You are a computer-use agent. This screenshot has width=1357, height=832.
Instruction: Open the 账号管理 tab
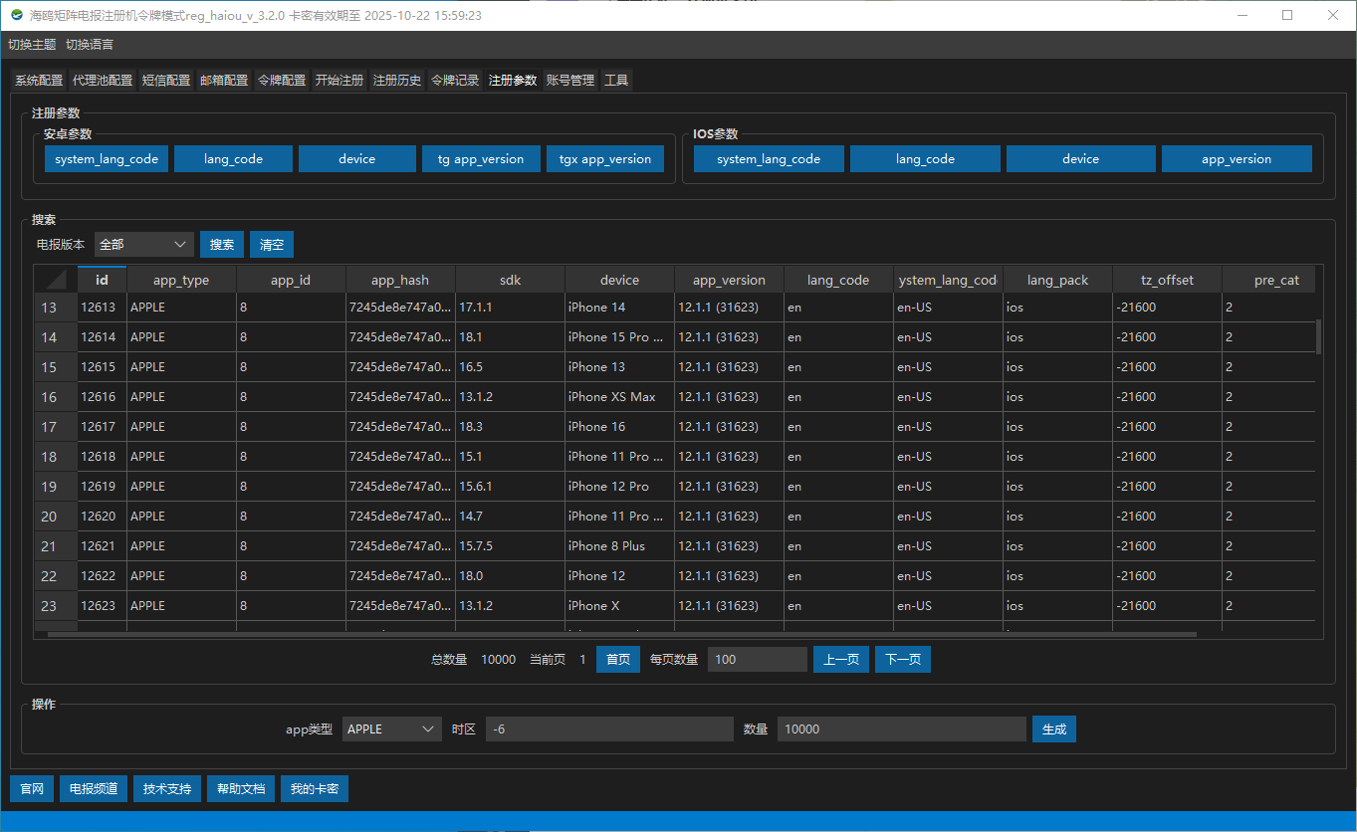pos(570,81)
